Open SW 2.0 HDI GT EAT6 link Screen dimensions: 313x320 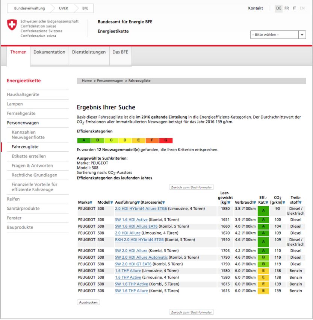133,264
